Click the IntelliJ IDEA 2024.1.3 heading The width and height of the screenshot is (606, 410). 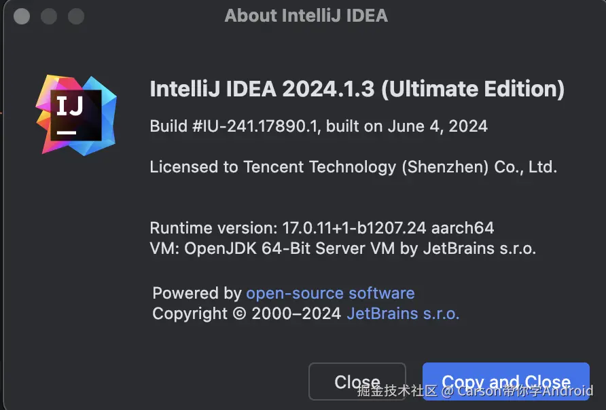pyautogui.click(x=357, y=89)
